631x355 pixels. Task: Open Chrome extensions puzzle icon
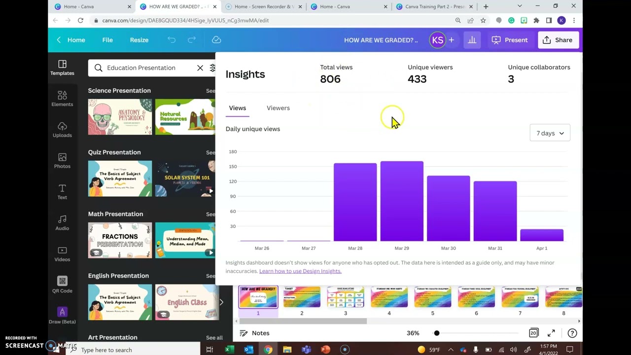536,20
